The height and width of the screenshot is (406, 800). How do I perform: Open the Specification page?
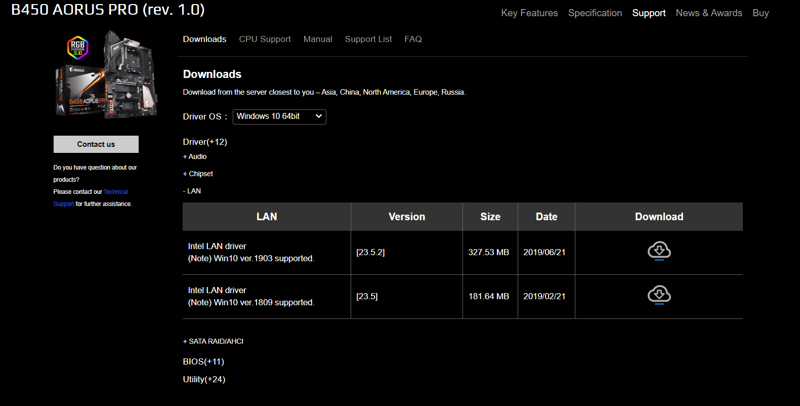point(595,13)
